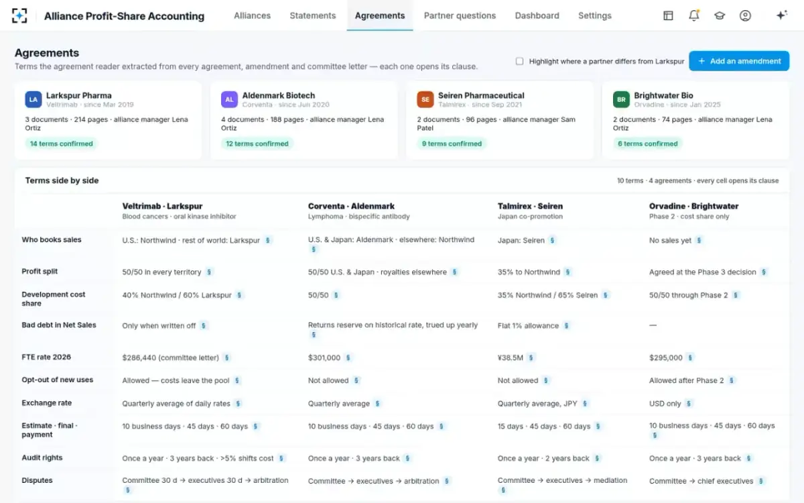Open clause icon beside "Japan: Seiren"
Screen dimensions: 804x503
553,240
